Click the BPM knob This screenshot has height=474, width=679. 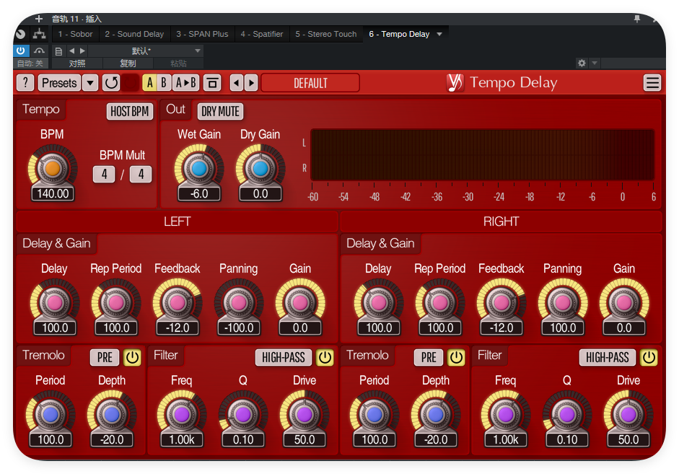click(x=53, y=168)
